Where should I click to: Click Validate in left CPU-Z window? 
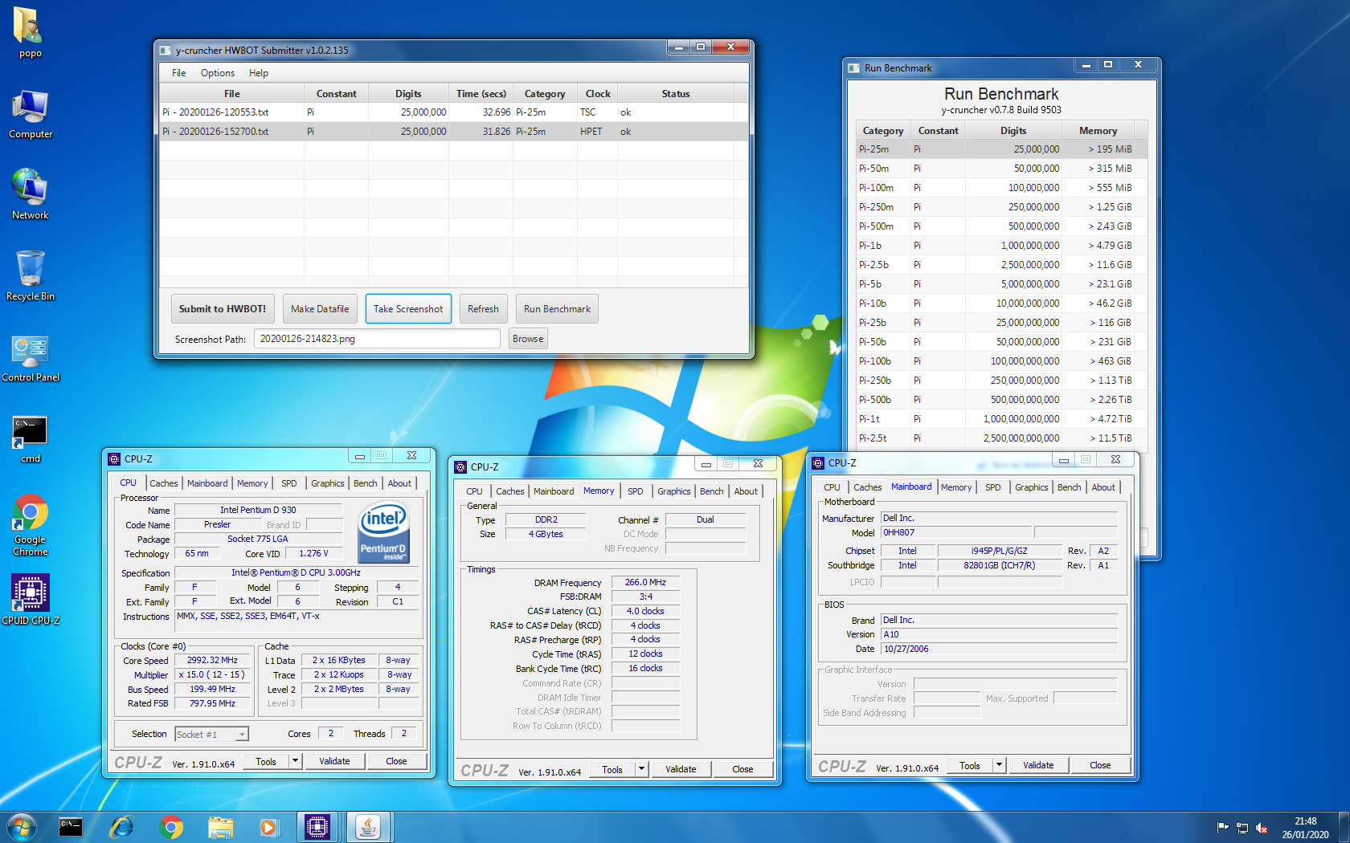point(334,761)
